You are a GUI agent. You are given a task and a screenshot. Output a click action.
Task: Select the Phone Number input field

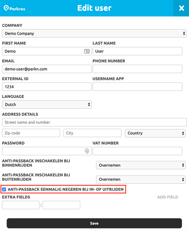tap(137, 69)
